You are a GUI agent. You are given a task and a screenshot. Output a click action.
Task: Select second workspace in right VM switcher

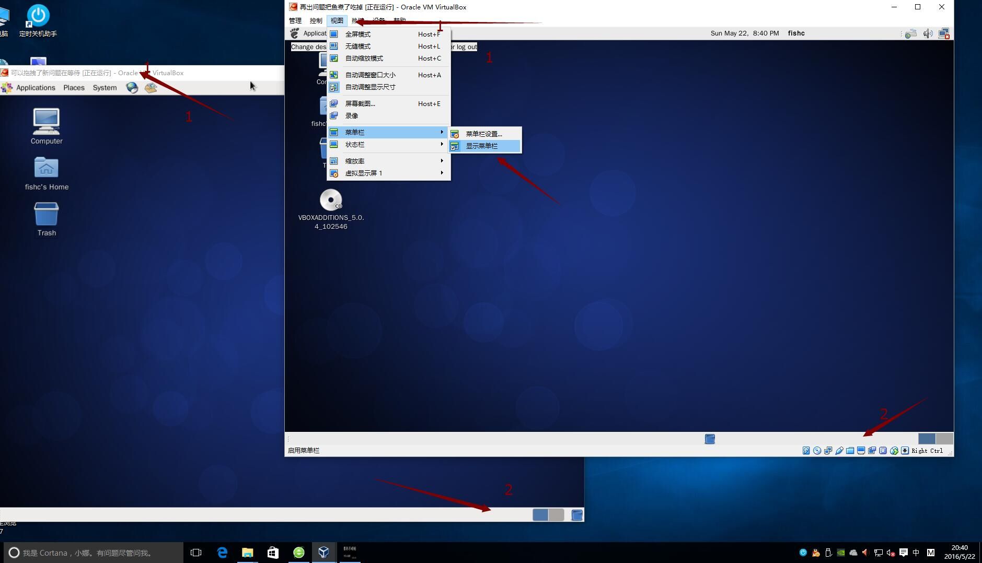tap(944, 439)
